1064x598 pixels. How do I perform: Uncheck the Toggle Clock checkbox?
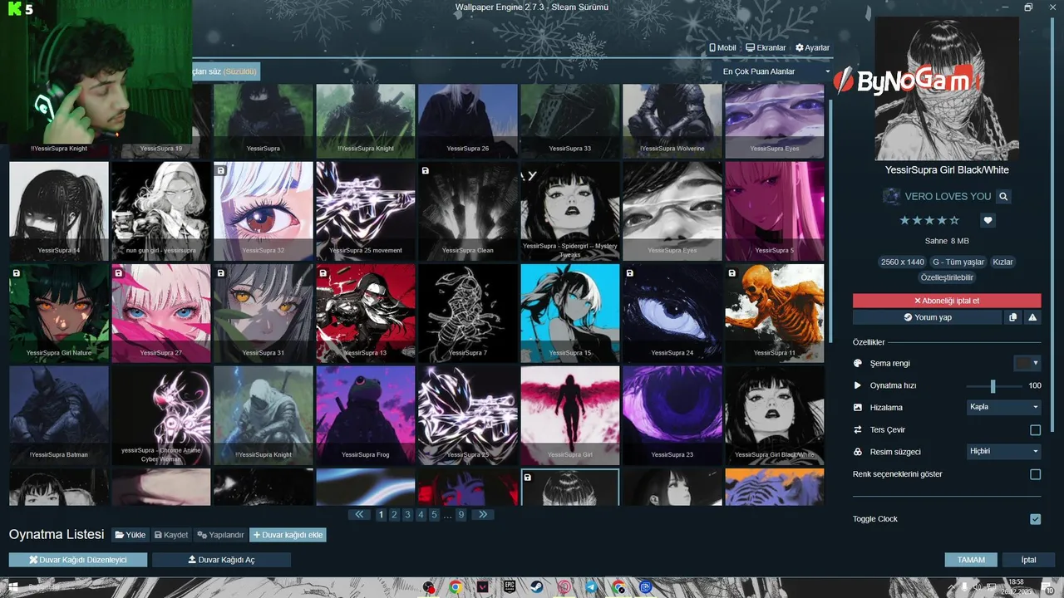pyautogui.click(x=1035, y=519)
